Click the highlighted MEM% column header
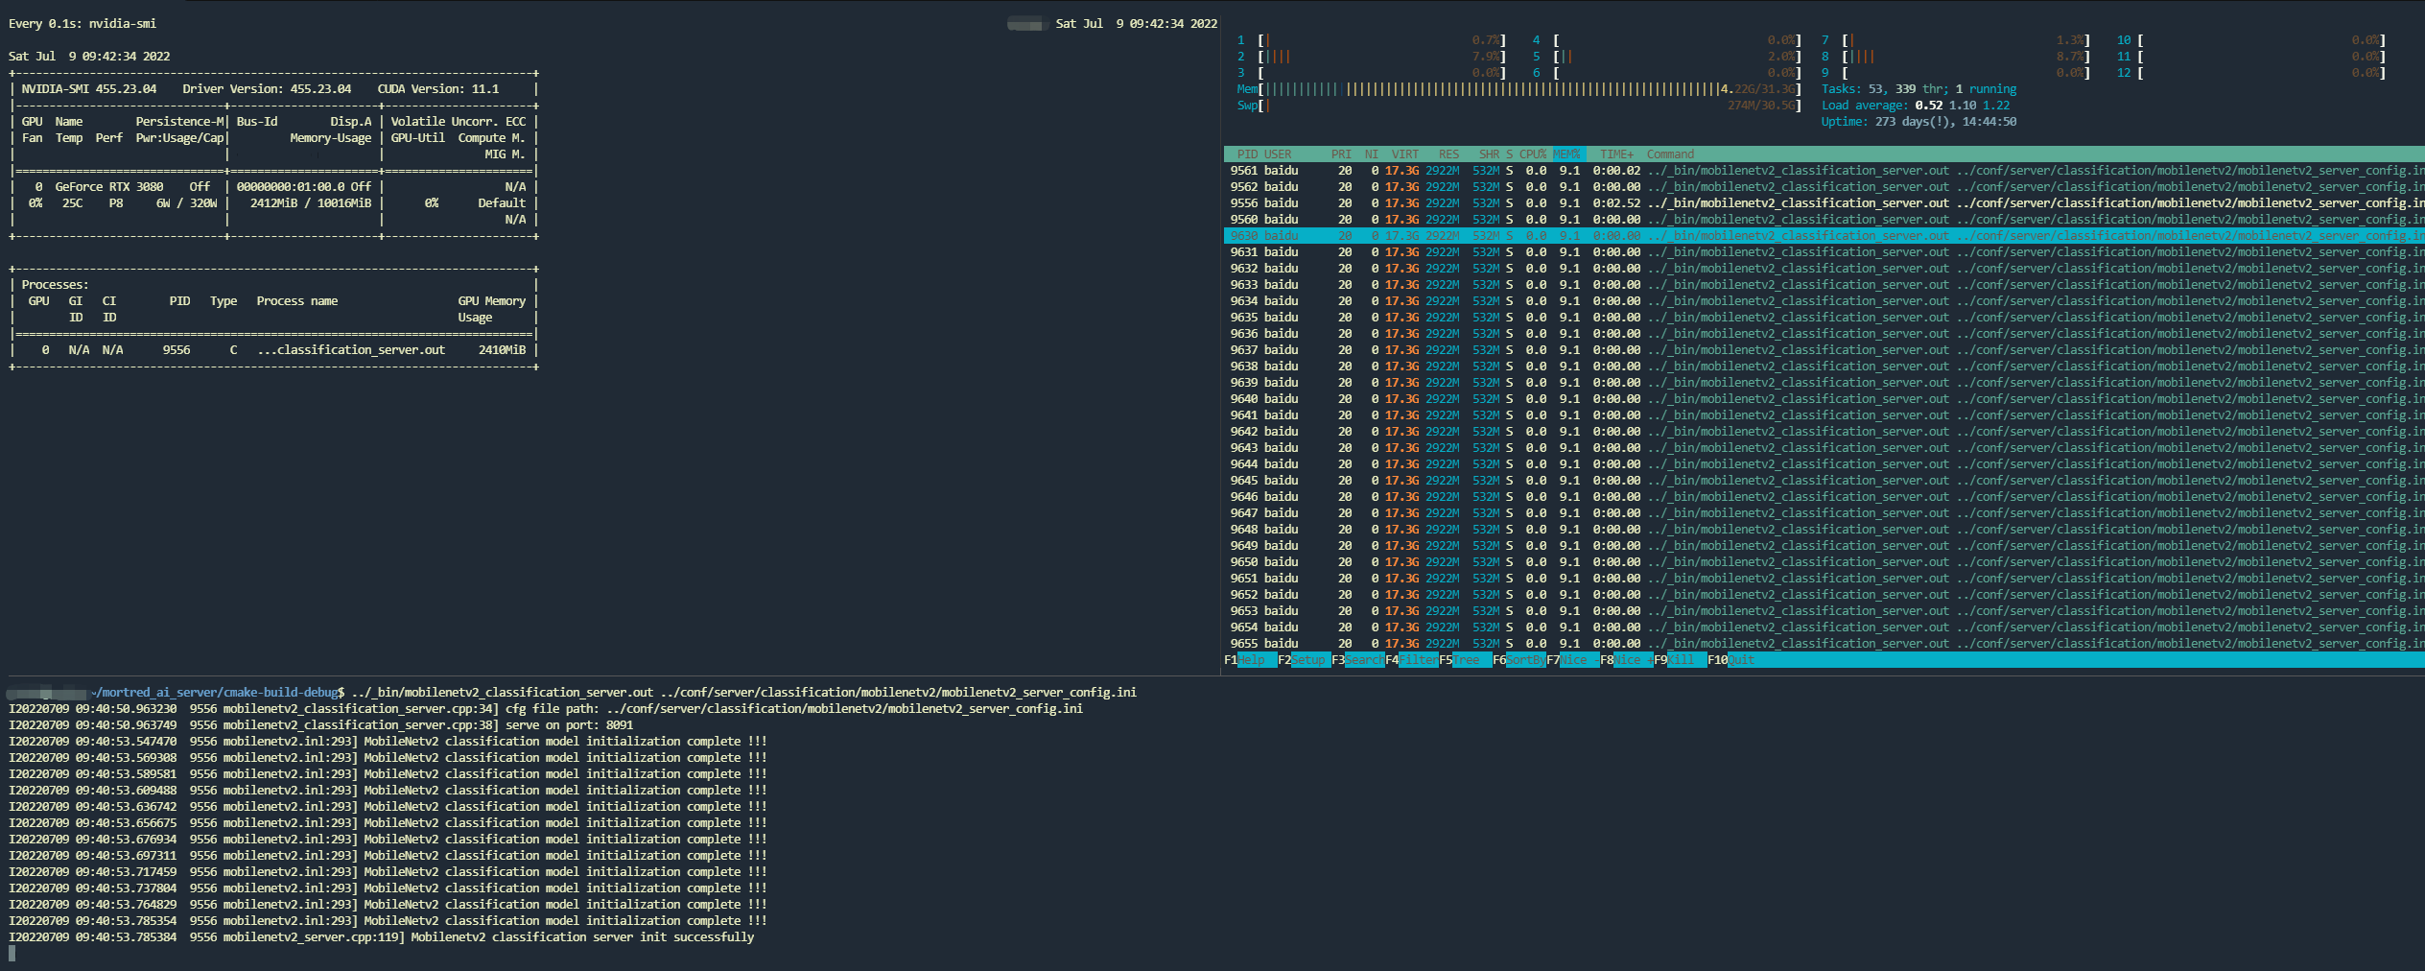 coord(1567,154)
